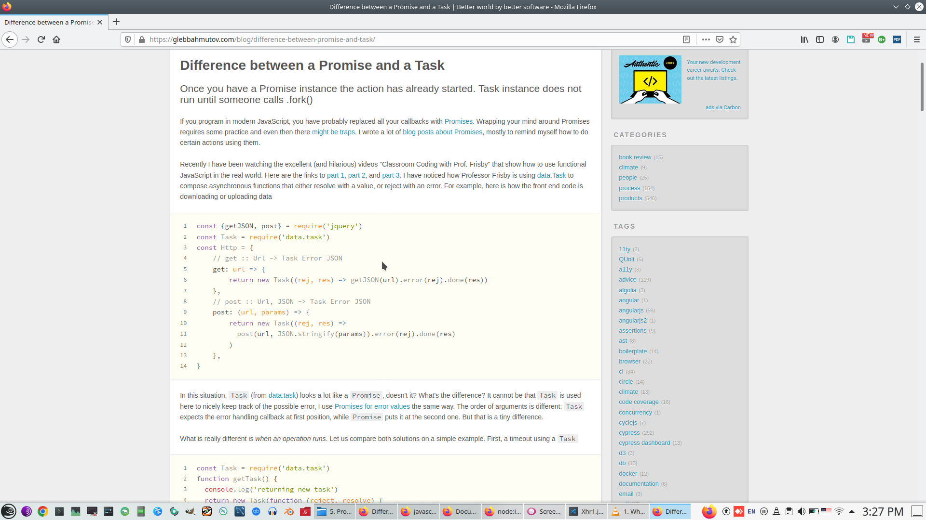Open Firefox account icon
926x520 pixels.
(835, 39)
